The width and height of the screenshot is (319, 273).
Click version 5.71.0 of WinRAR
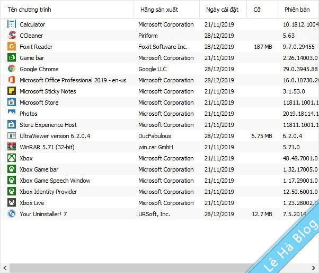pos(291,147)
